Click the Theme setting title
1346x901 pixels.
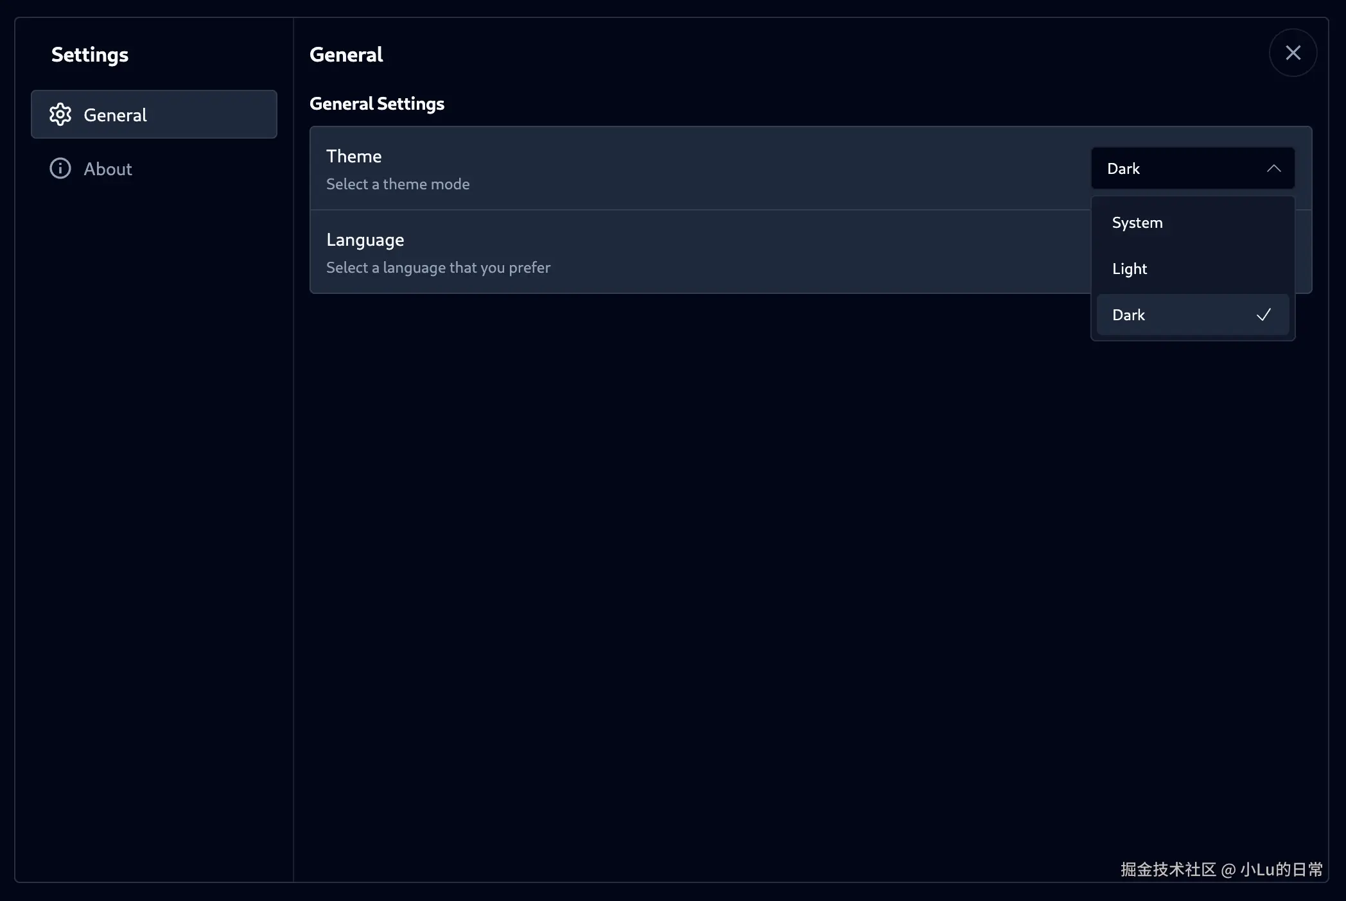[x=354, y=156]
